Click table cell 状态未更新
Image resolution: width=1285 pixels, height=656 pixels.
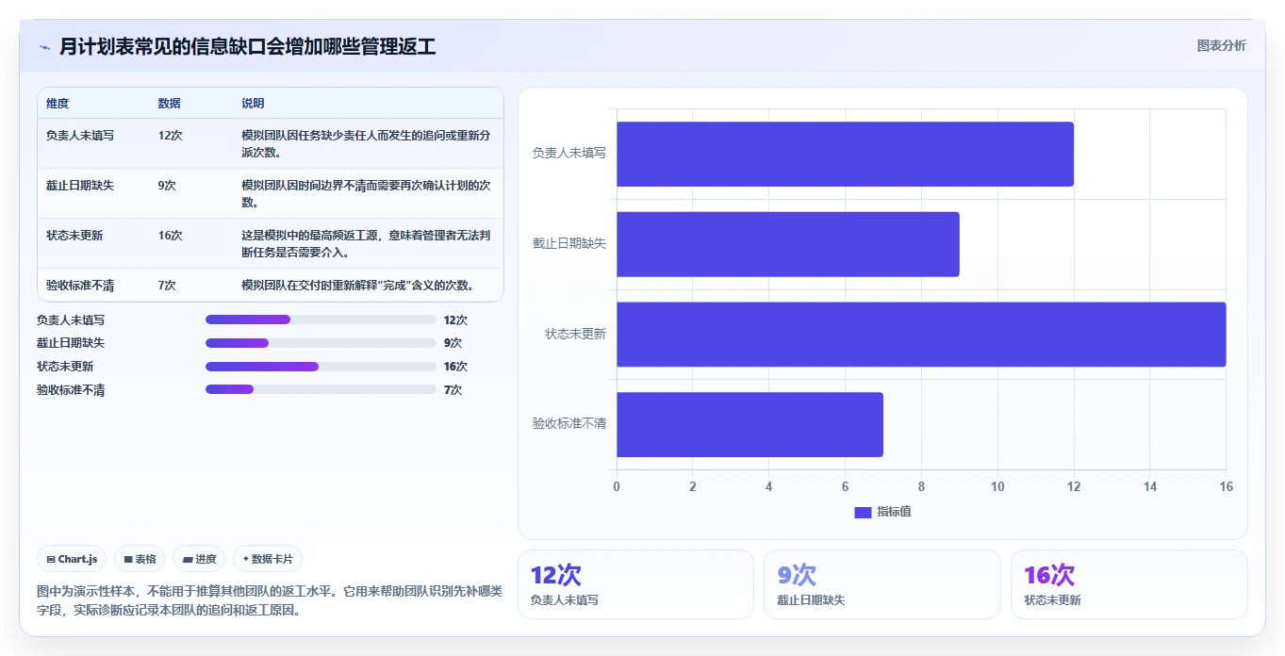coord(74,235)
